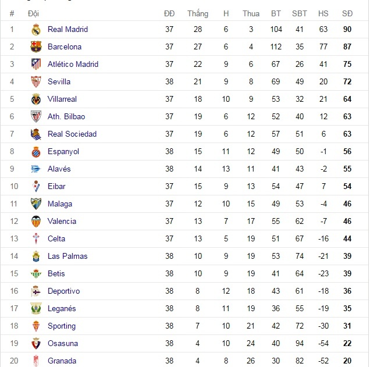This screenshot has width=370, height=367.
Task: Click the Sevilla club crest
Action: coord(36,82)
